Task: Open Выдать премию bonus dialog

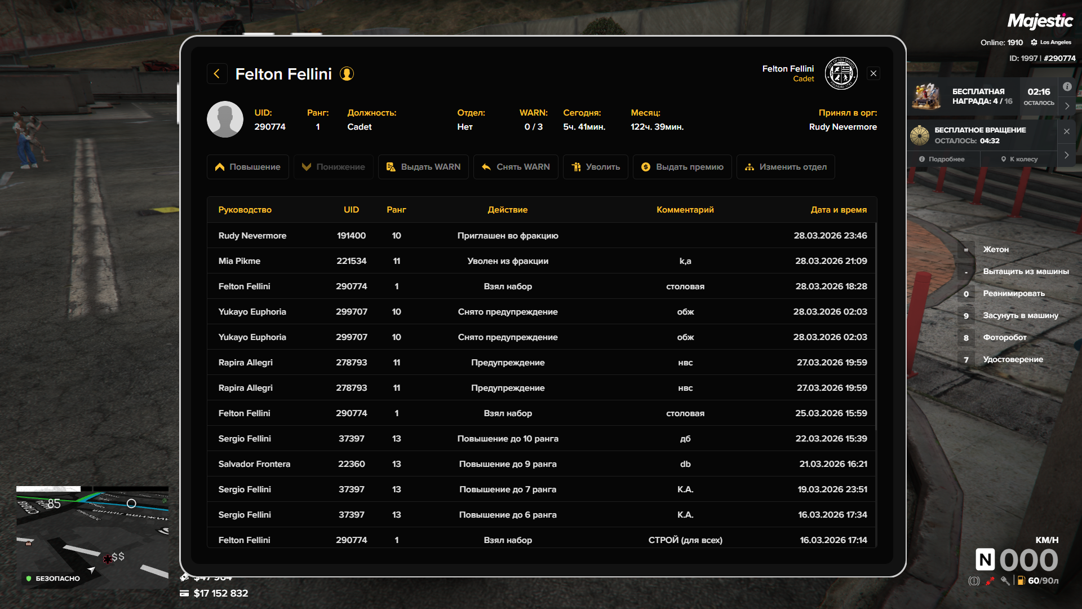Action: pyautogui.click(x=682, y=167)
